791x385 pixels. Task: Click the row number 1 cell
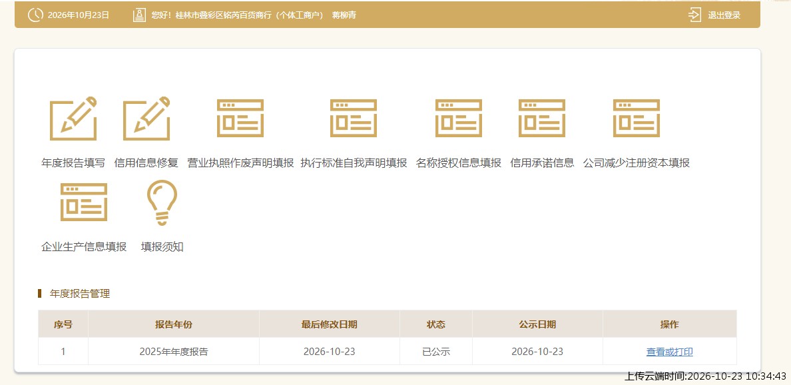pos(63,352)
